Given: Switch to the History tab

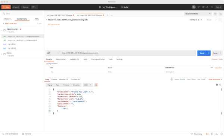Looking at the screenshot, I should (7, 19).
